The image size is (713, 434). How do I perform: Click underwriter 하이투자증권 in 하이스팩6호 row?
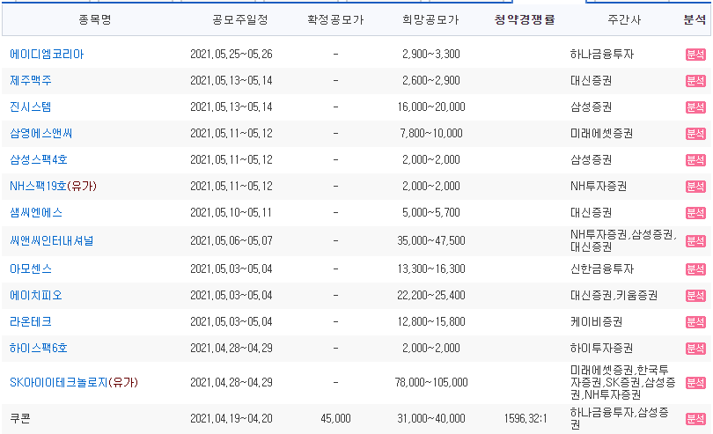[x=601, y=348]
